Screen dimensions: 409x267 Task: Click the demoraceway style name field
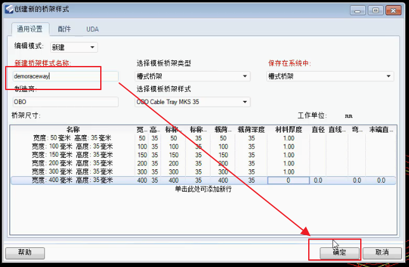coord(65,76)
